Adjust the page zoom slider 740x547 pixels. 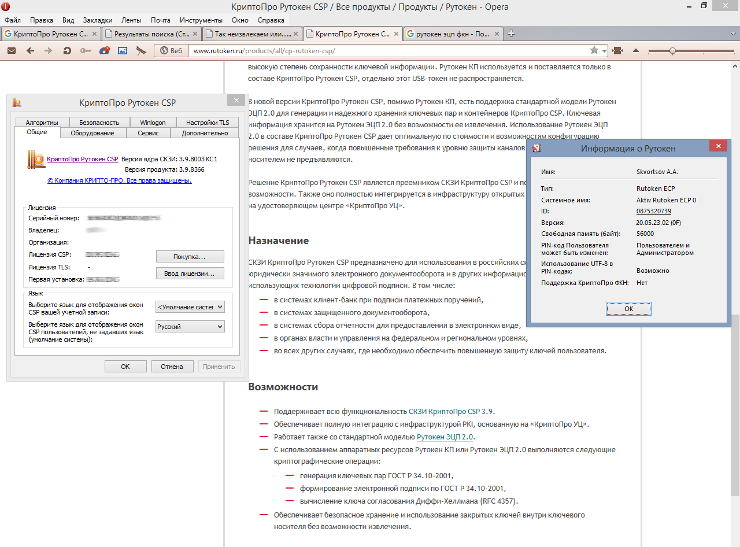coord(672,51)
